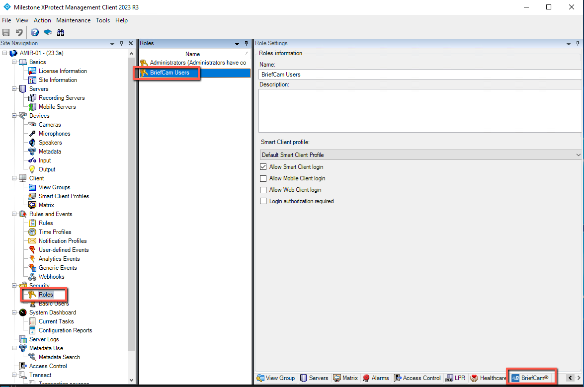Click the Time Profiles clock icon
584x387 pixels.
click(32, 232)
